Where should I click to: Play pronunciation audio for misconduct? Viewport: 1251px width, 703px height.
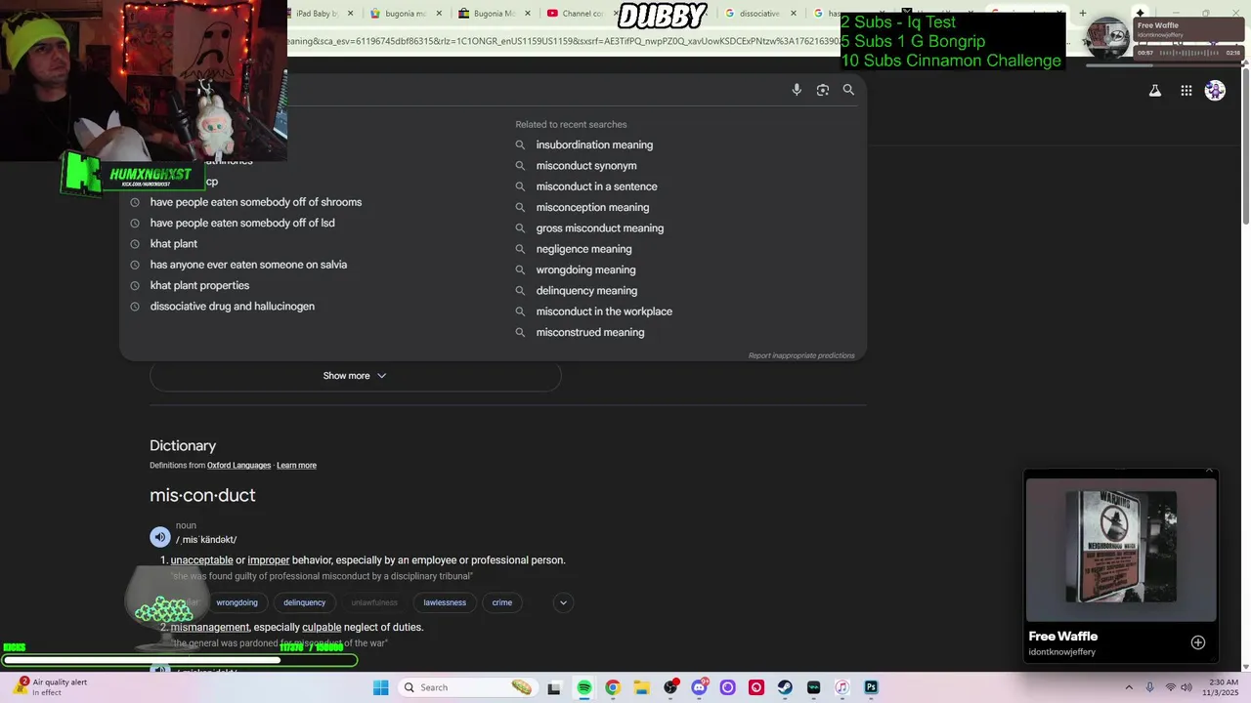pos(160,537)
